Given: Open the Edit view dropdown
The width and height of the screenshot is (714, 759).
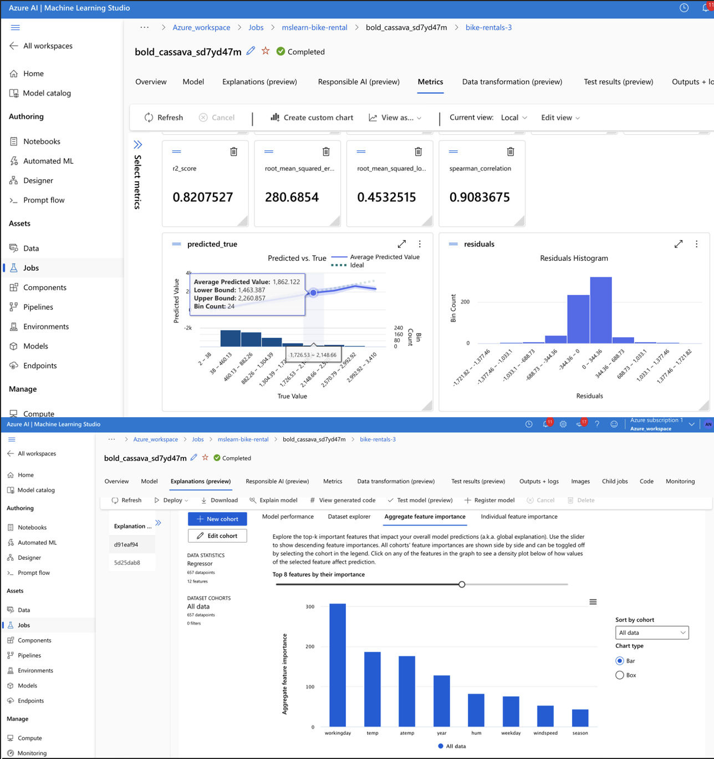Looking at the screenshot, I should coord(560,118).
